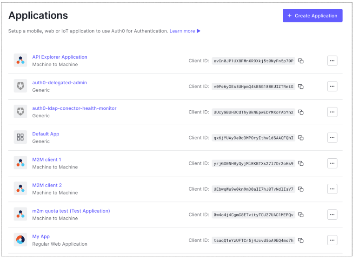Click the auth0-ldap-conector-health-monitor shield icon
The width and height of the screenshot is (359, 261).
(20, 112)
